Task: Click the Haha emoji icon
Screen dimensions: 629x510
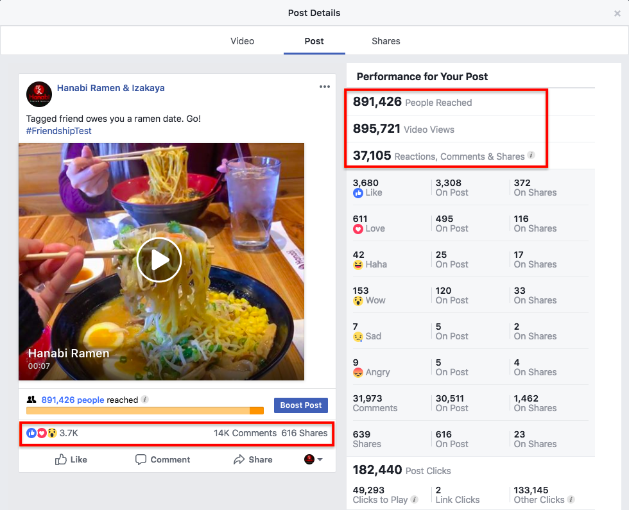Action: pos(358,264)
